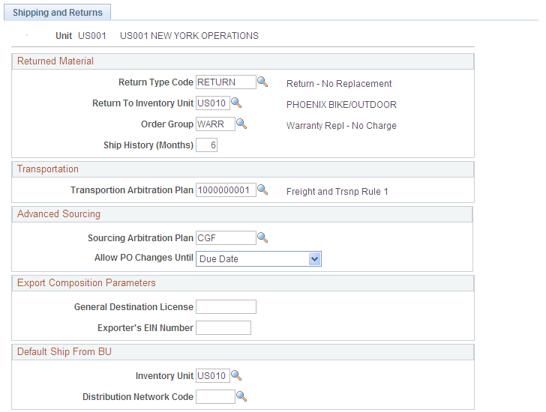This screenshot has height=412, width=546.
Task: Click the Exporter's EIN Number field
Action: tap(223, 327)
